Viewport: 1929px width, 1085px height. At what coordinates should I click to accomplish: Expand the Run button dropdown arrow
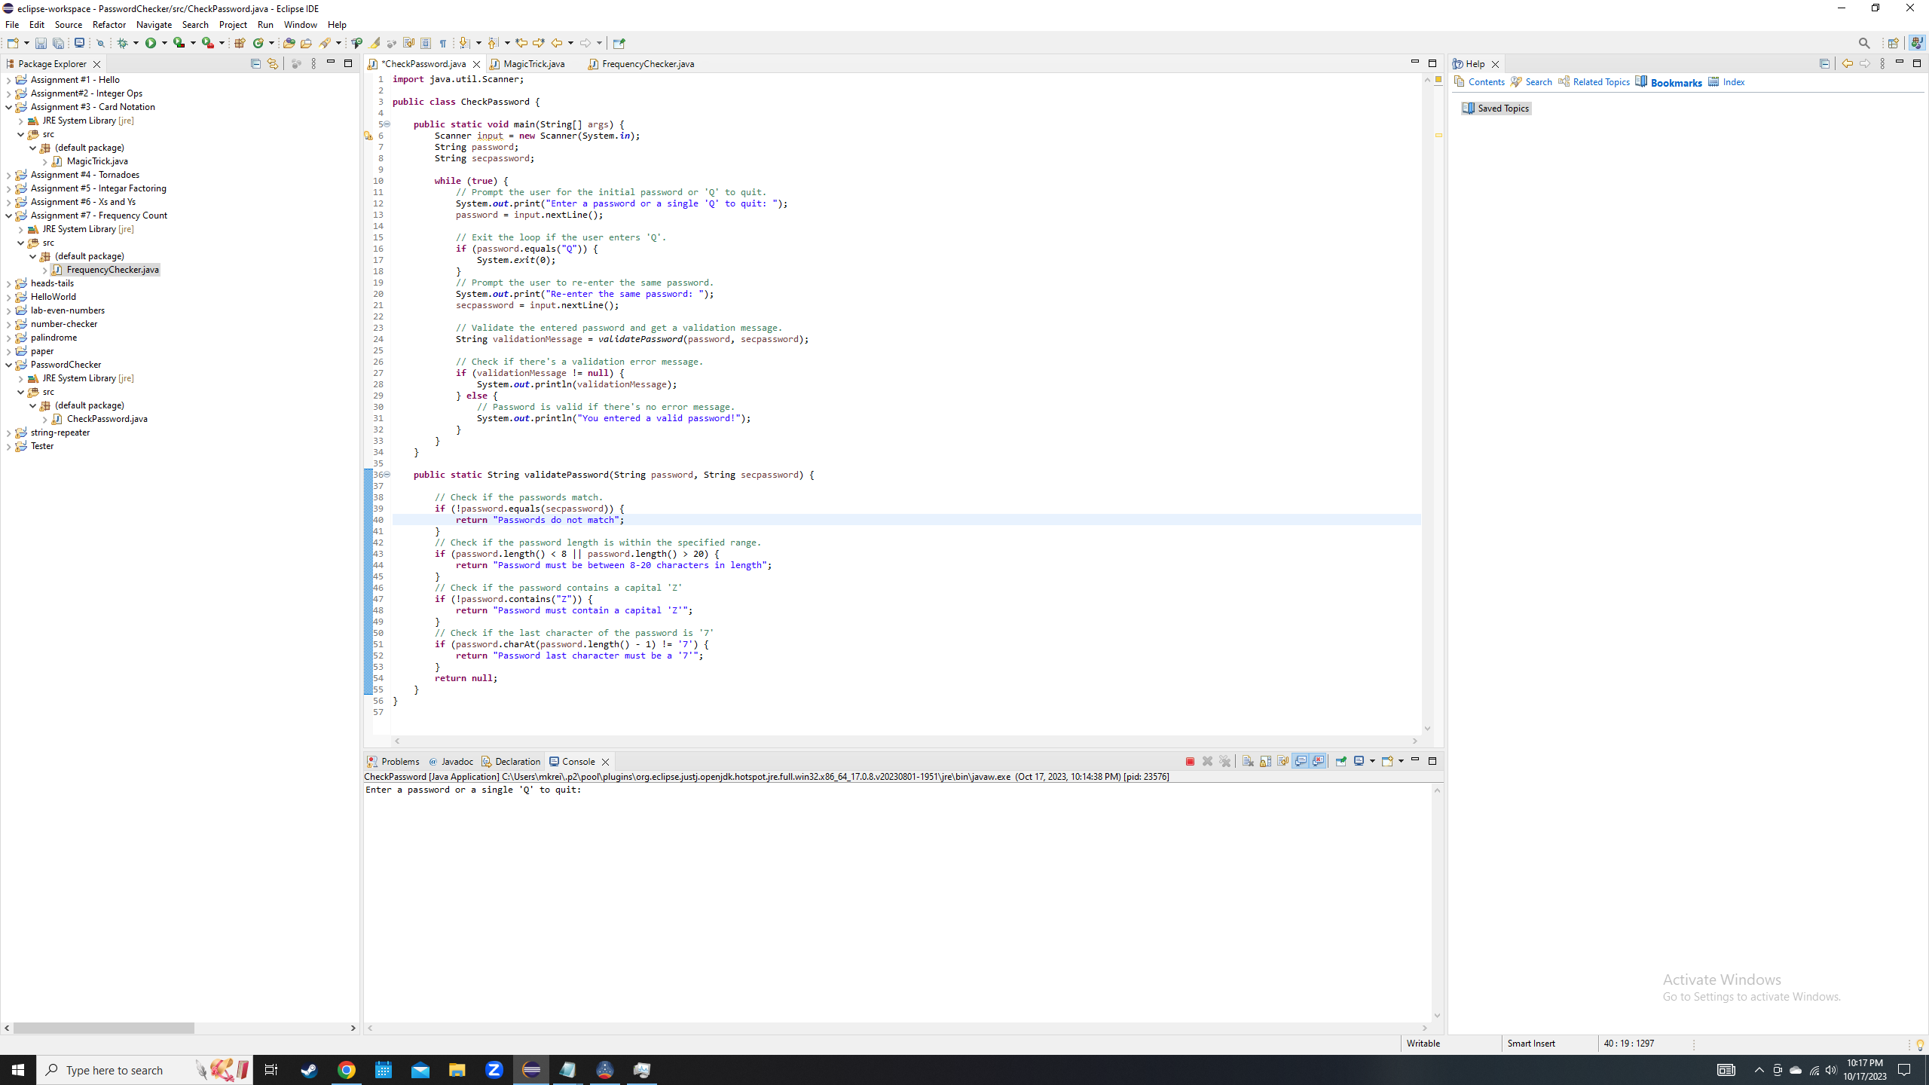164,43
